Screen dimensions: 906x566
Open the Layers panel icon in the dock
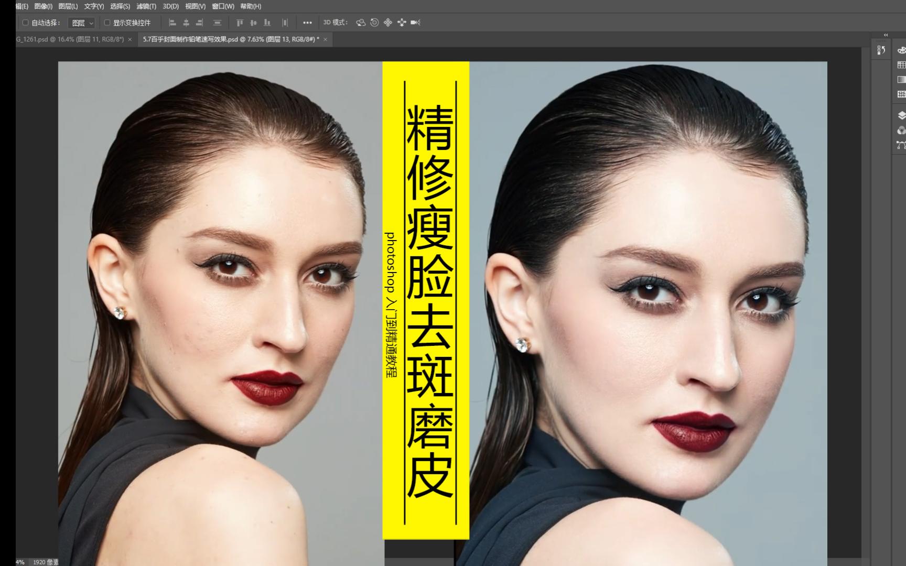[x=902, y=114]
